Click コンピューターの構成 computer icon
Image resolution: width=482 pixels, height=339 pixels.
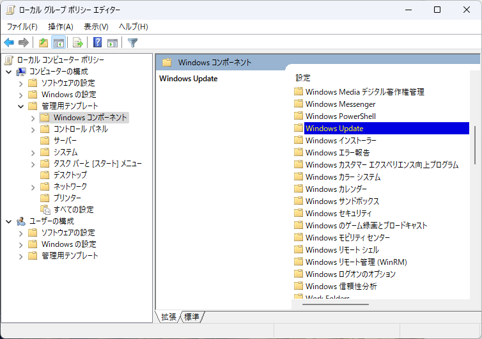(21, 72)
